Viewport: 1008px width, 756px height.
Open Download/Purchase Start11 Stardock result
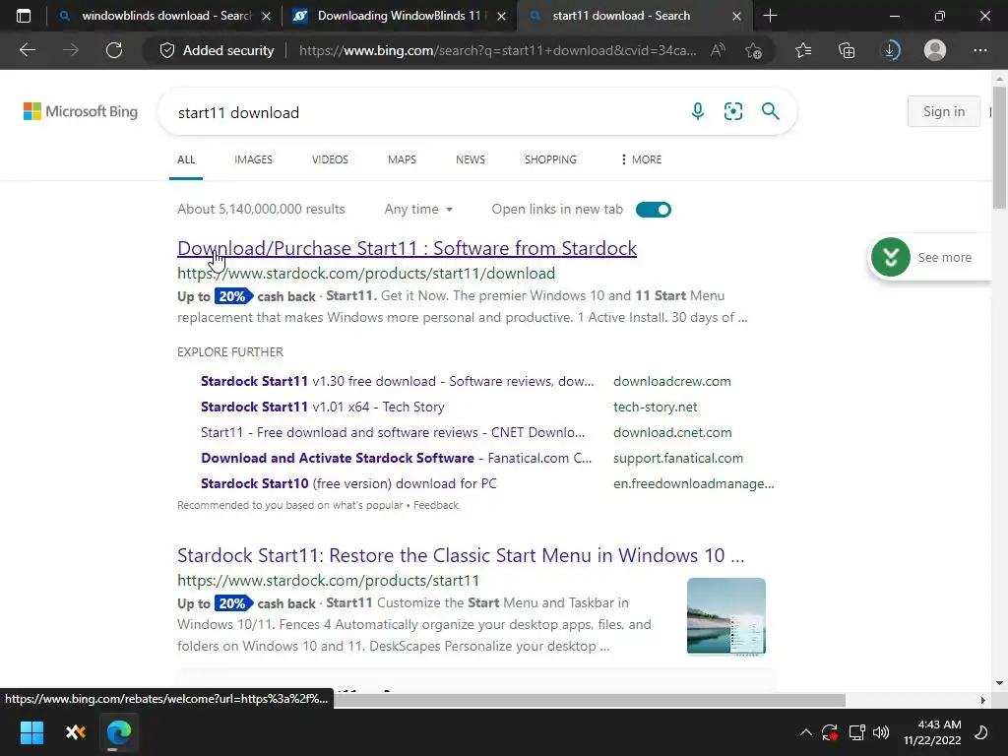(407, 248)
